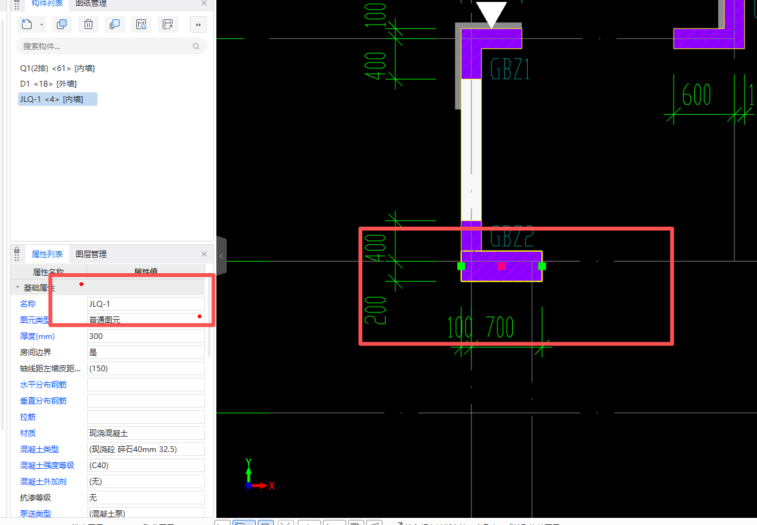Screen dimensions: 757x525
Task: Click the right green endpoint grip
Action: [542, 266]
